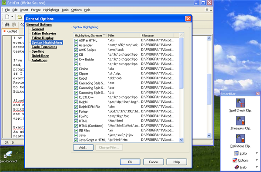Select the General options page

pyautogui.click(x=38, y=29)
